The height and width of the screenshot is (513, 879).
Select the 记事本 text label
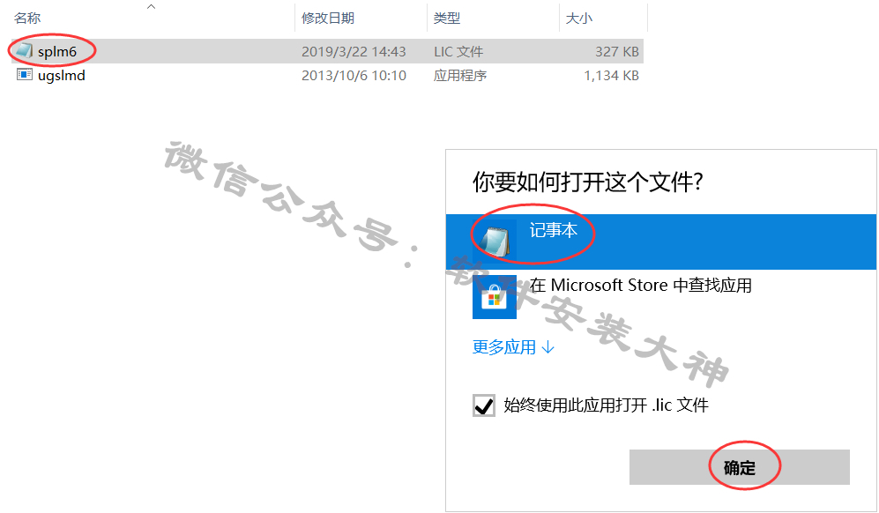click(554, 230)
